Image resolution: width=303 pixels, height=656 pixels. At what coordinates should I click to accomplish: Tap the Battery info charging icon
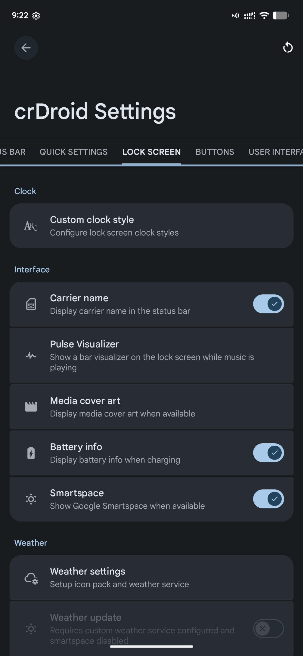click(x=31, y=453)
